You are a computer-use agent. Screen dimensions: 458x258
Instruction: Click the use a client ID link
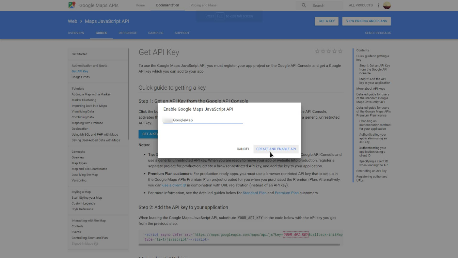(x=174, y=185)
